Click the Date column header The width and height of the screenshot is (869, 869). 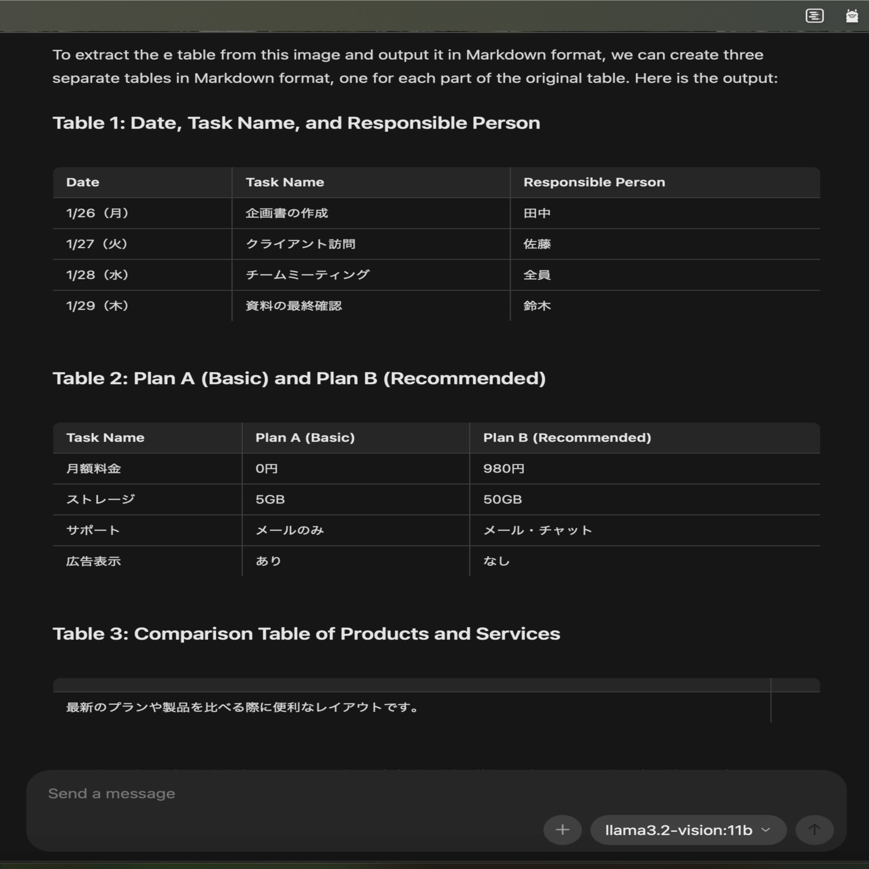[x=81, y=182]
